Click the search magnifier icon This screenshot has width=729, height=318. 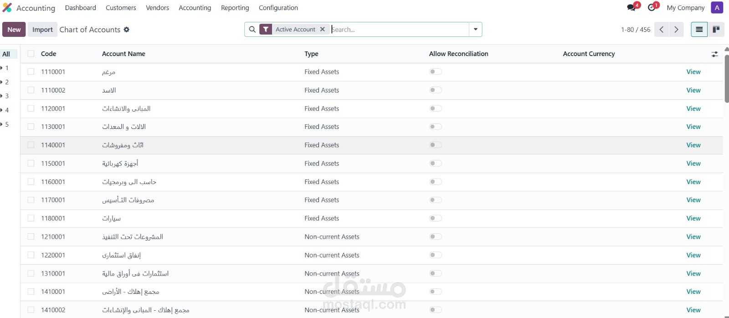(x=252, y=30)
